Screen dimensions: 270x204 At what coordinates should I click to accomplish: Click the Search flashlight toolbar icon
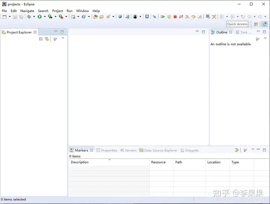(108, 17)
